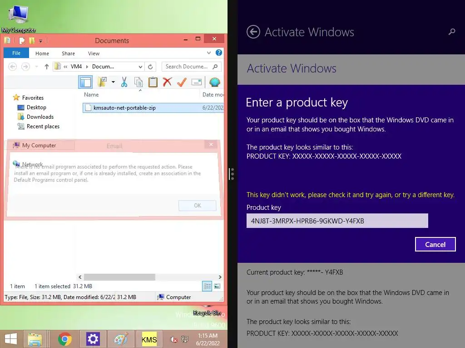The height and width of the screenshot is (348, 465).
Task: Select the file list scrollbar's right arrow
Action: [x=220, y=277]
